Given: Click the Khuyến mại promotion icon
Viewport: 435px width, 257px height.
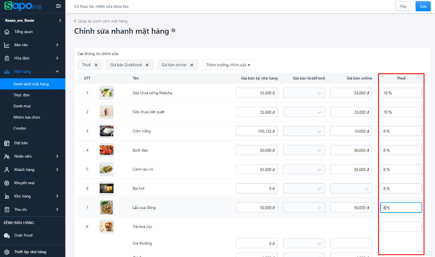Looking at the screenshot, I should coord(7,183).
